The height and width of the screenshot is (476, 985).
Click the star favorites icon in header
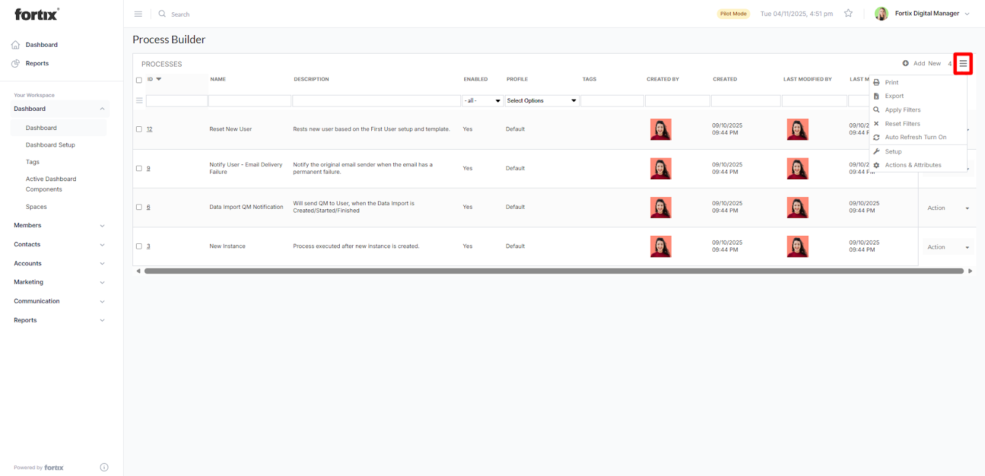click(x=848, y=14)
